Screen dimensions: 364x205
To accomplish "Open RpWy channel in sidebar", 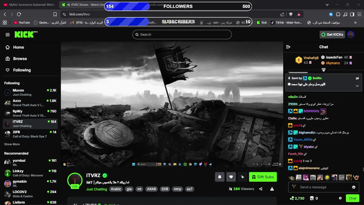I will (30, 113).
